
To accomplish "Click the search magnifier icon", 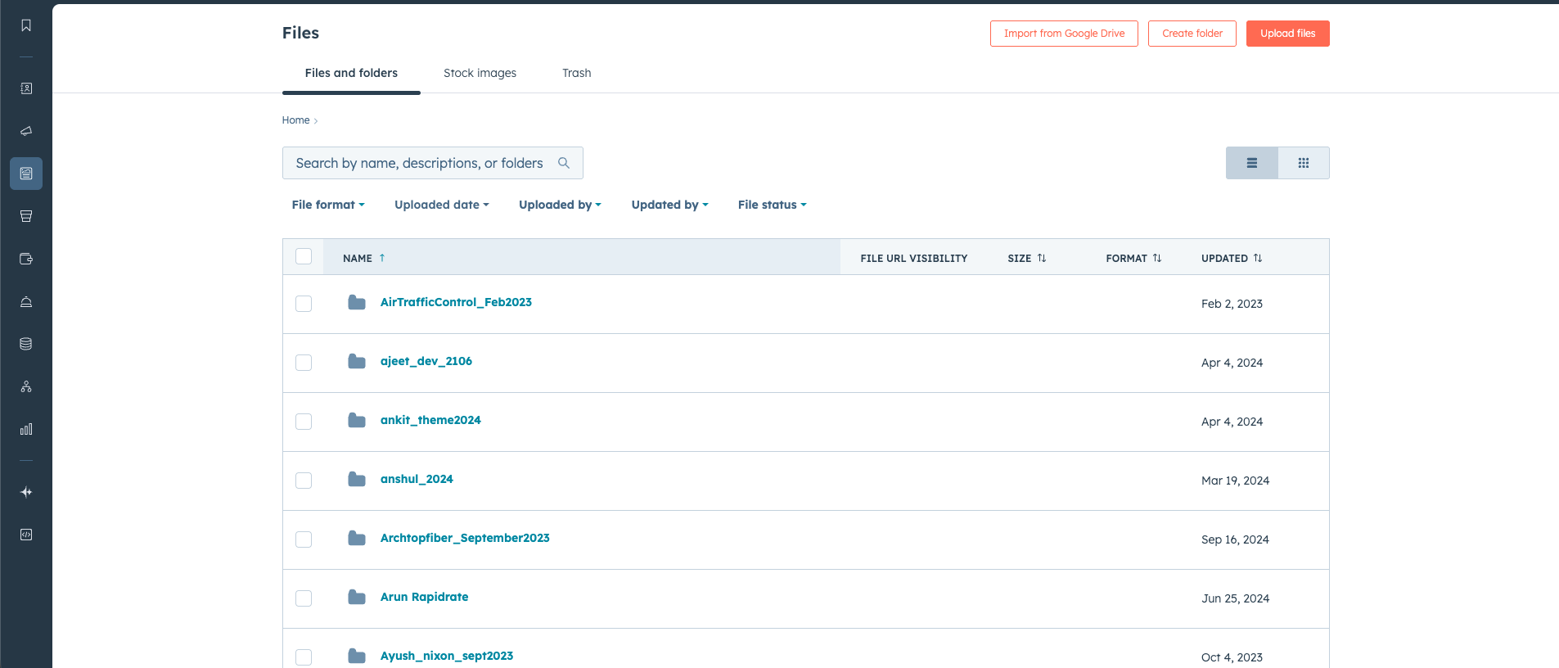I will click(x=564, y=163).
